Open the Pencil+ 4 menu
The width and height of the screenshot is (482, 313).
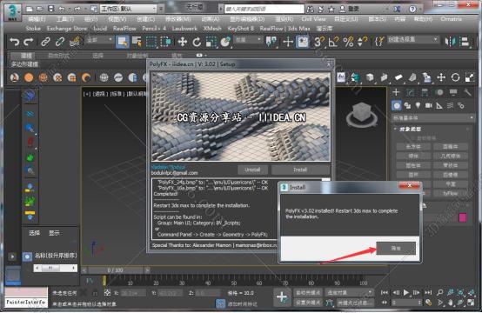coord(154,29)
